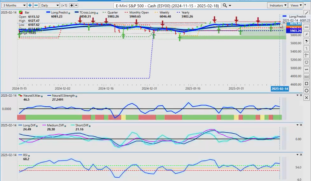
Task: Select the rectangle drawing tool
Action: coord(306,83)
